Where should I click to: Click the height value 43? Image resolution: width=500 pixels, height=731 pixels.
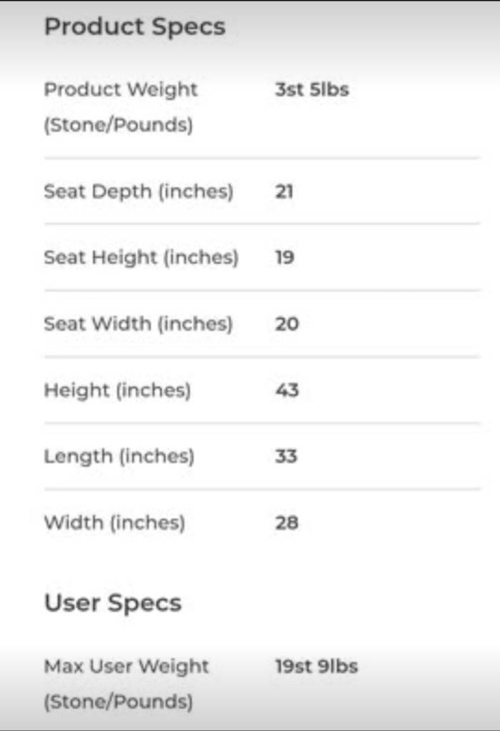coord(287,390)
